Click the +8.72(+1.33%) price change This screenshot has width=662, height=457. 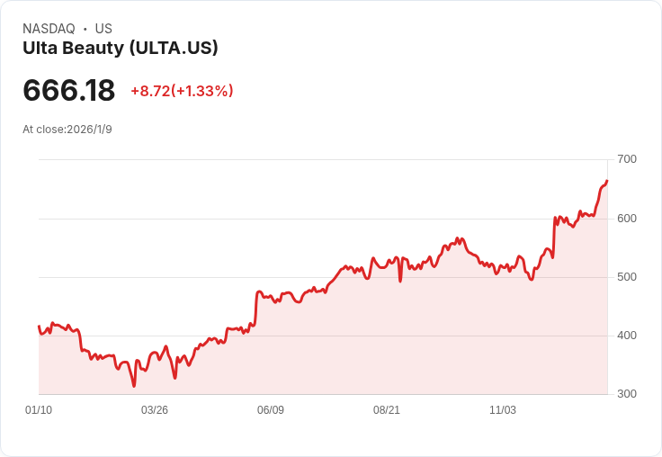(182, 91)
